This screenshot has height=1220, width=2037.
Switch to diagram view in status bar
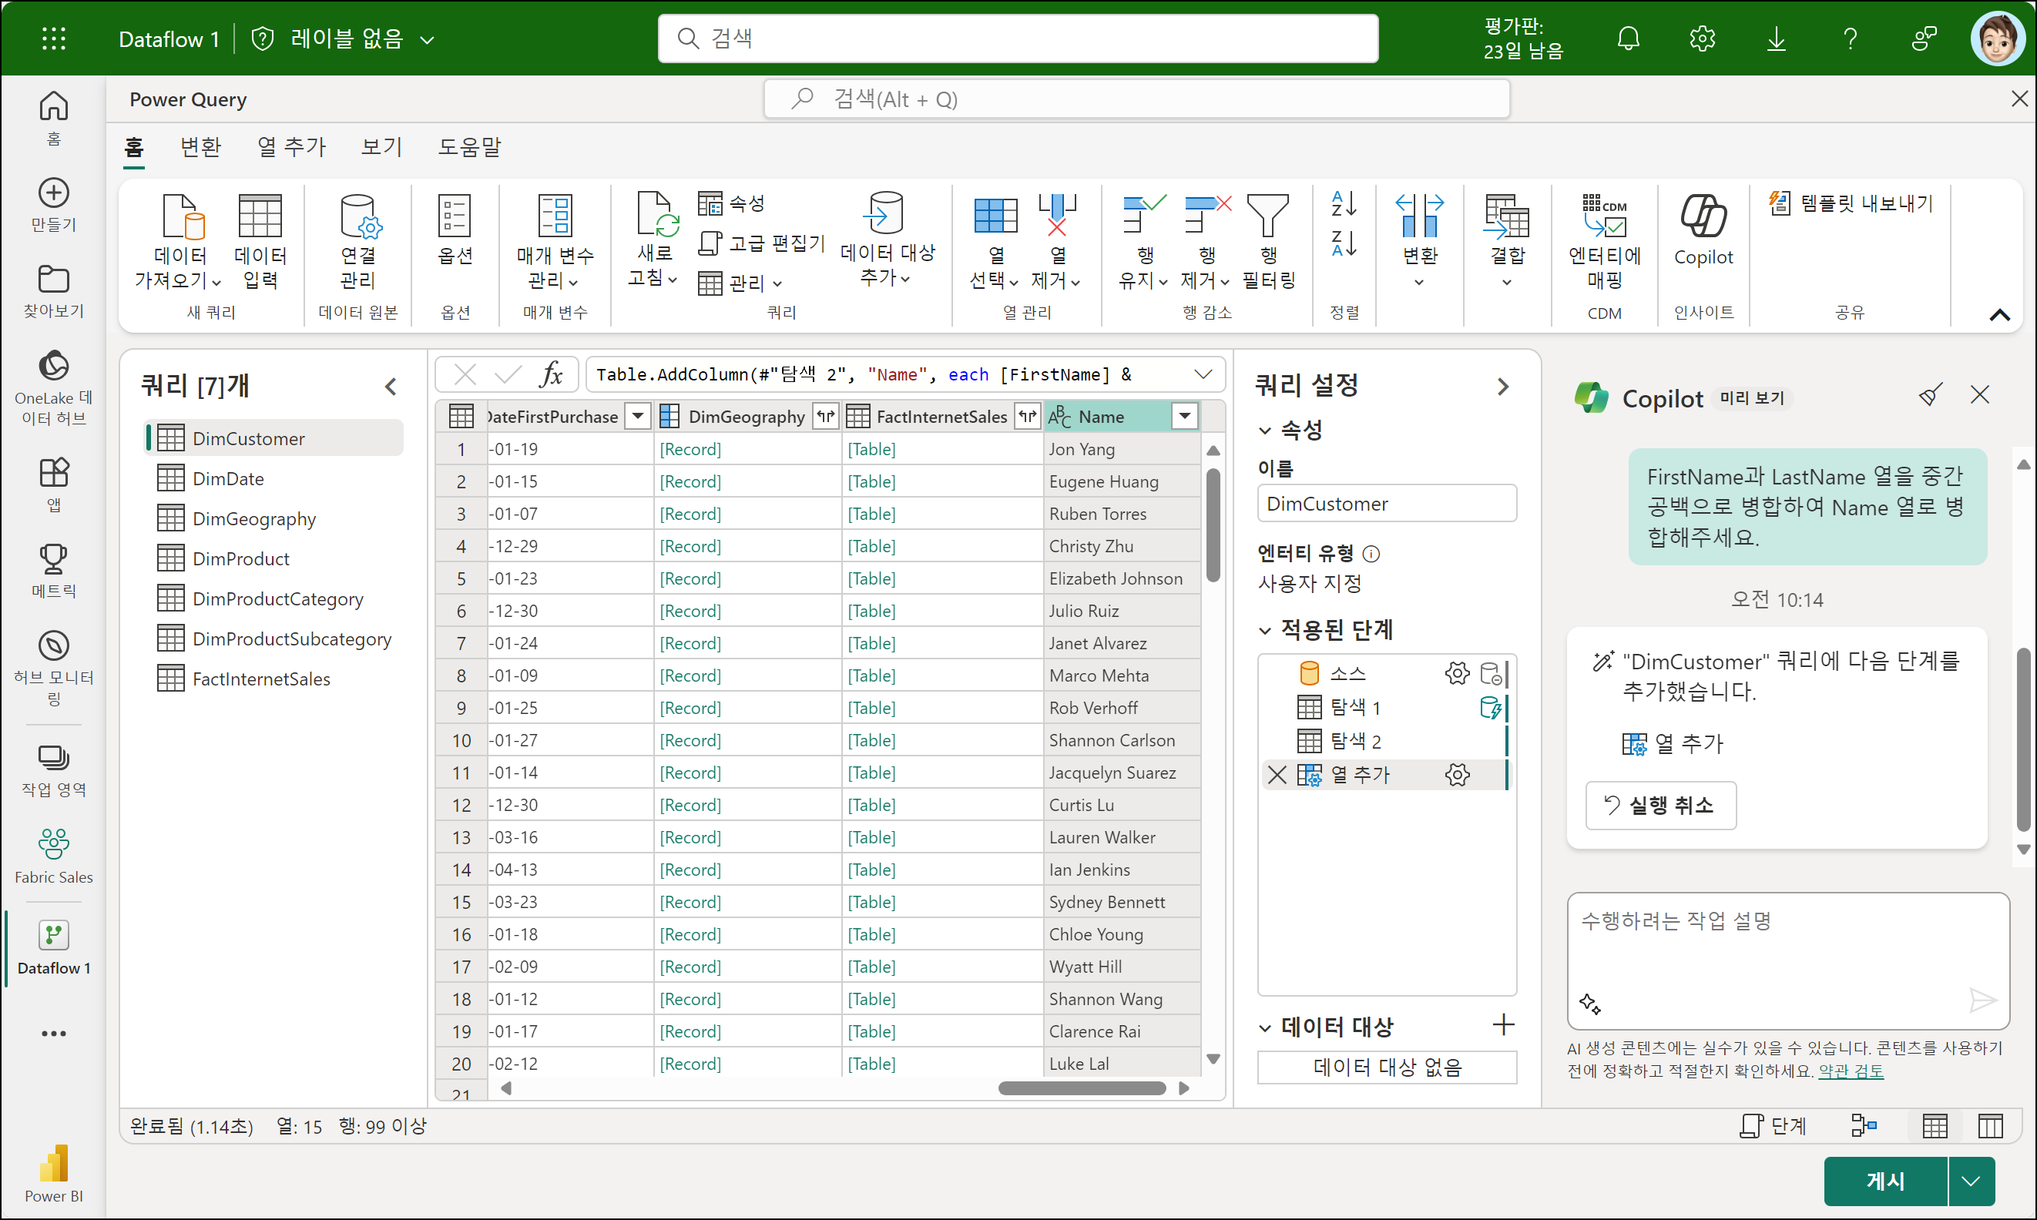(x=1864, y=1125)
